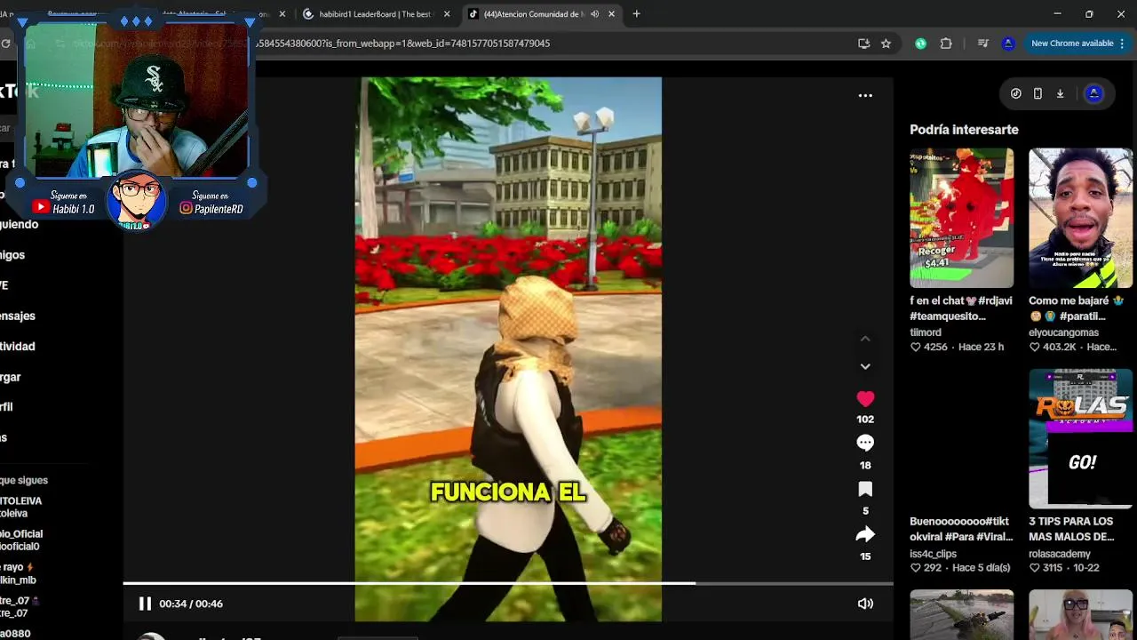Open the media control playlist icon
Viewport: 1137px width, 640px height.
tap(982, 43)
